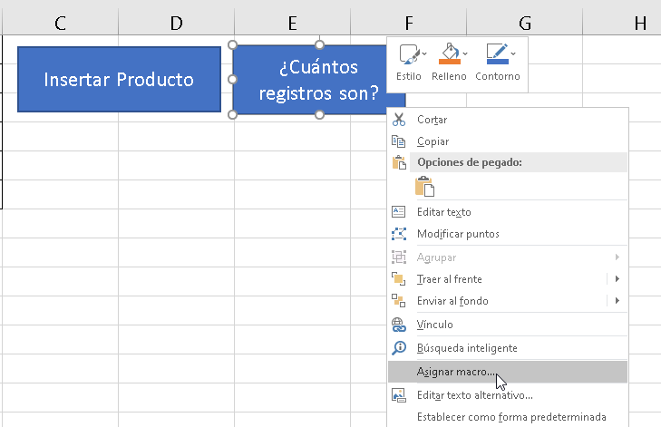This screenshot has height=427, width=661.
Task: Select Búsqueda inteligente menu entry
Action: point(508,348)
